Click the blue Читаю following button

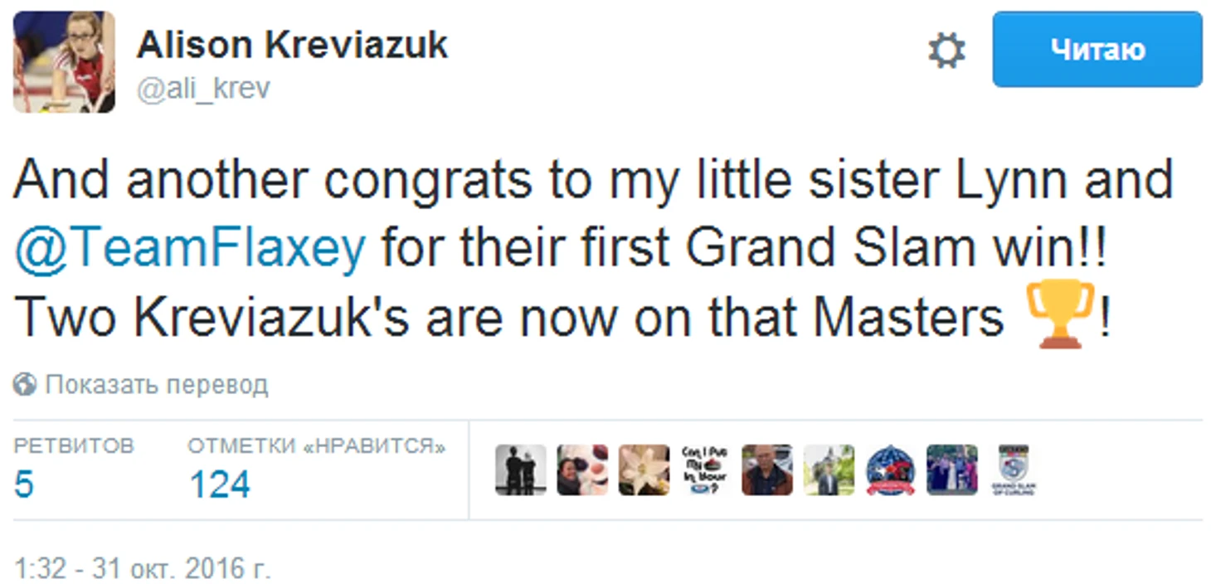(x=1097, y=50)
